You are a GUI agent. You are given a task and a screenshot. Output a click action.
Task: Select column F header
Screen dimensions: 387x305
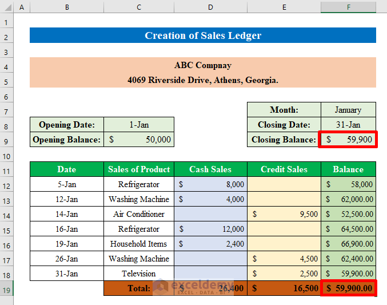click(349, 7)
